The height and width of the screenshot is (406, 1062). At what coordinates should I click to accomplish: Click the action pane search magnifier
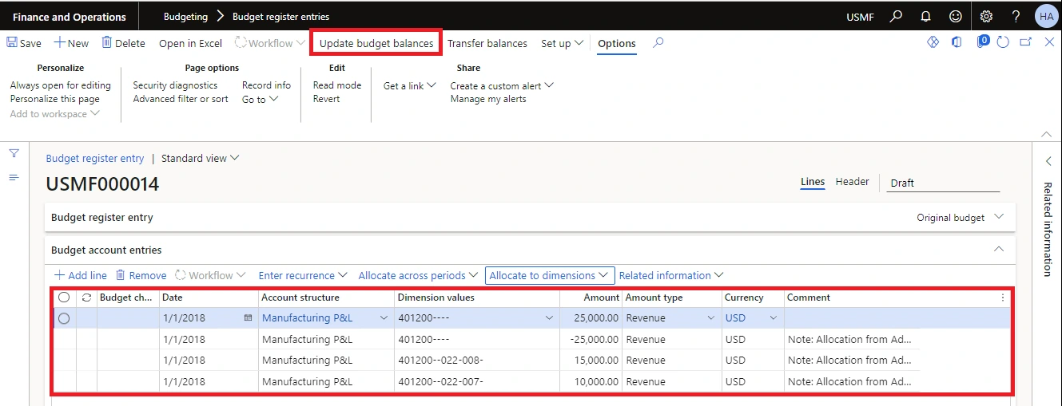tap(658, 43)
